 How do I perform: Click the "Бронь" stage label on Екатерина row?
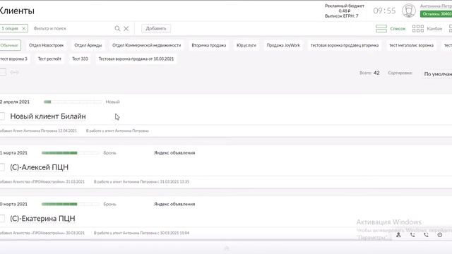(109, 204)
